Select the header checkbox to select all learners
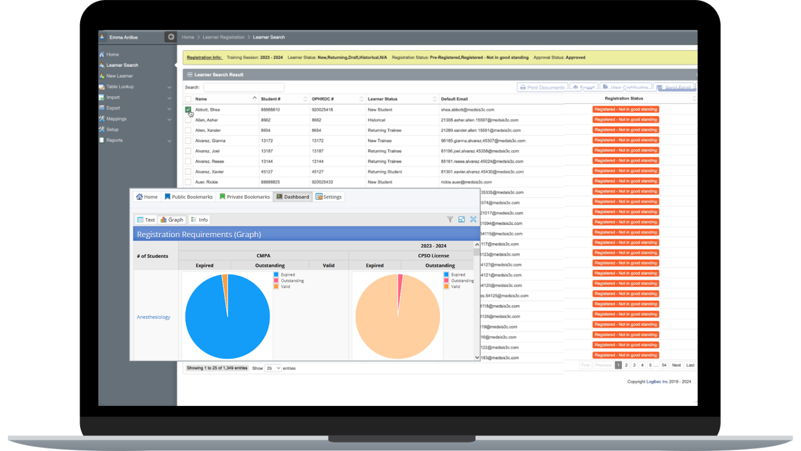This screenshot has width=801, height=451. 188,98
